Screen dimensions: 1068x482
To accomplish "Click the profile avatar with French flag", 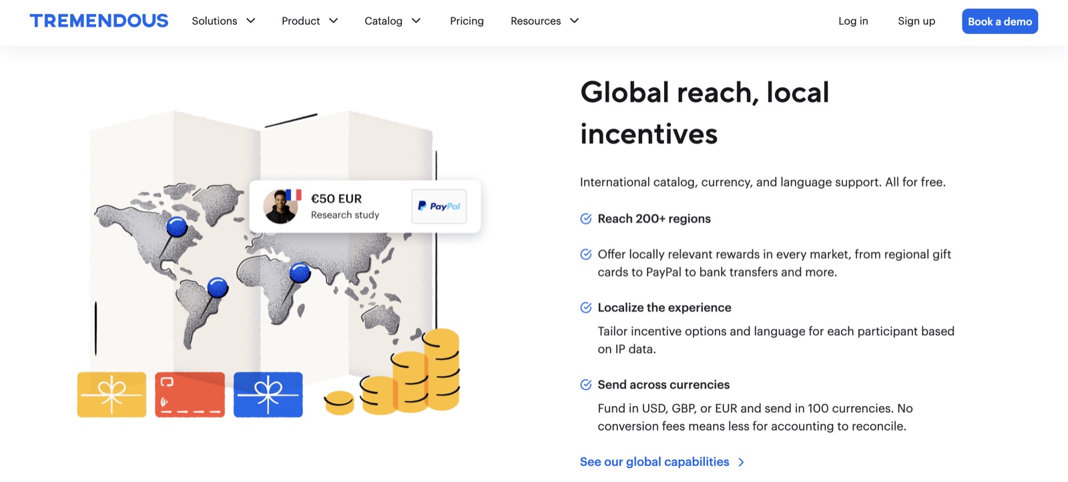I will coord(282,206).
